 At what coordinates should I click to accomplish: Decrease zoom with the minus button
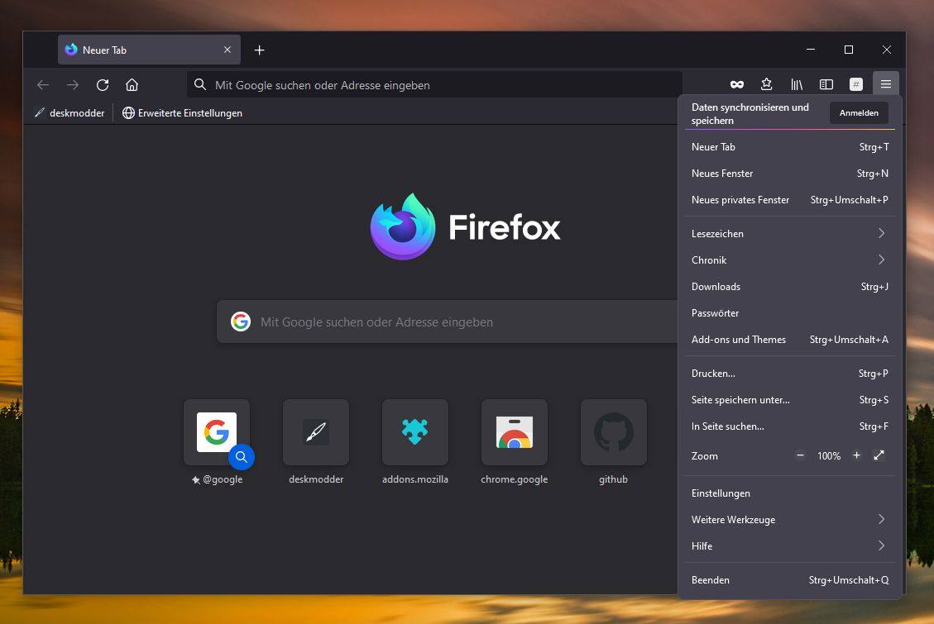800,455
